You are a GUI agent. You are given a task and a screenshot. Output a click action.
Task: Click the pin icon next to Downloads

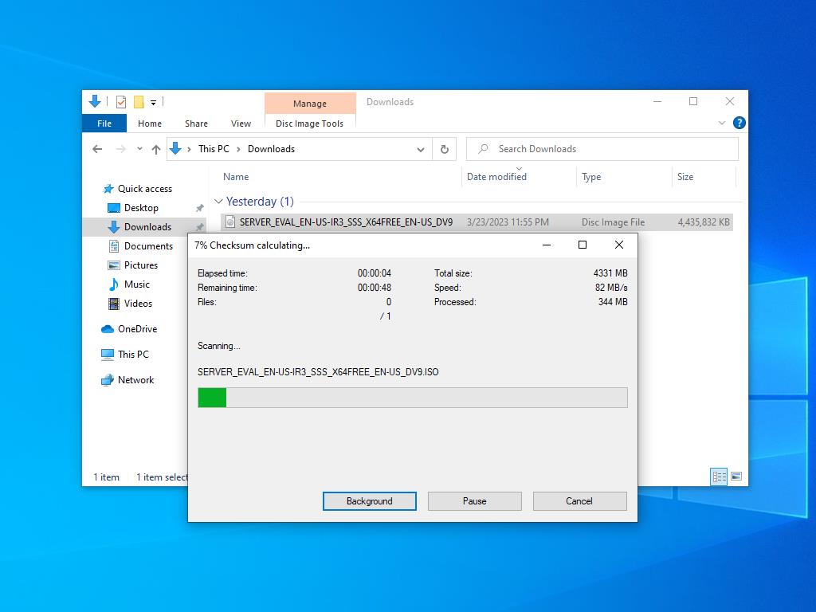coord(199,227)
